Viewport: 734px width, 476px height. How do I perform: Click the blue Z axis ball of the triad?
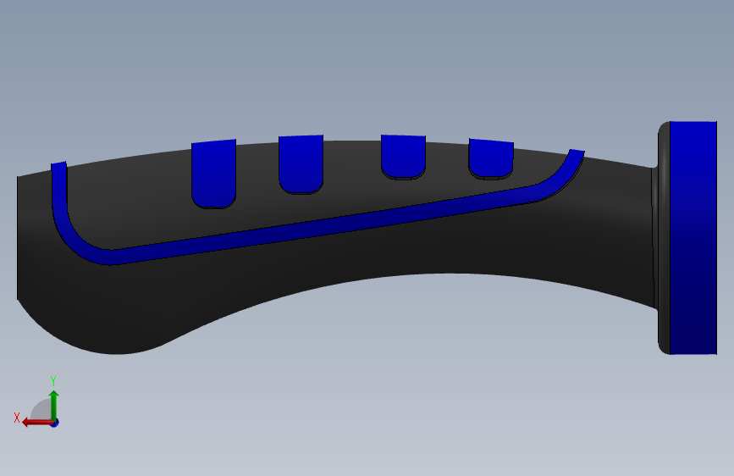pyautogui.click(x=55, y=423)
